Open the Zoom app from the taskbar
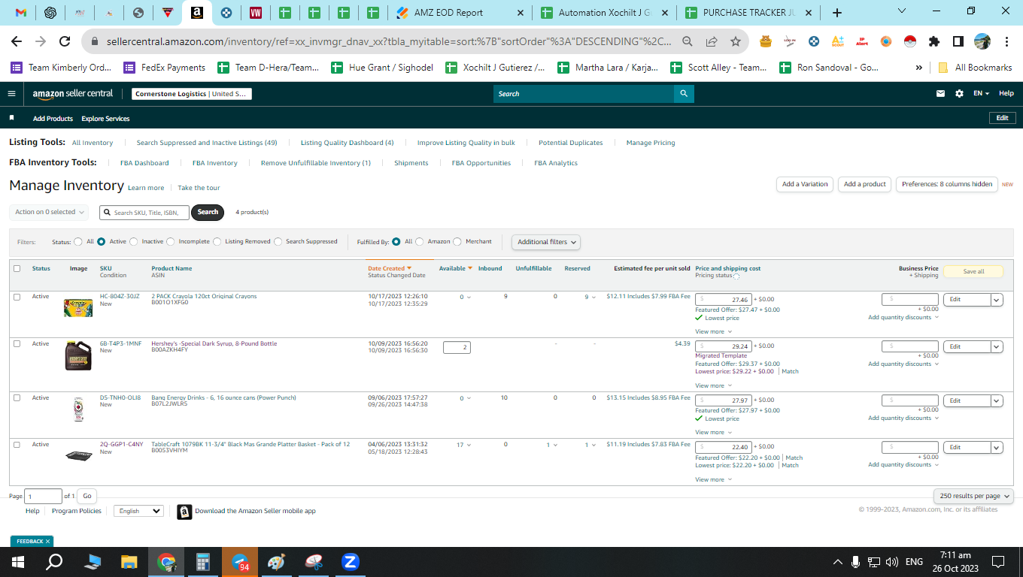 point(351,562)
